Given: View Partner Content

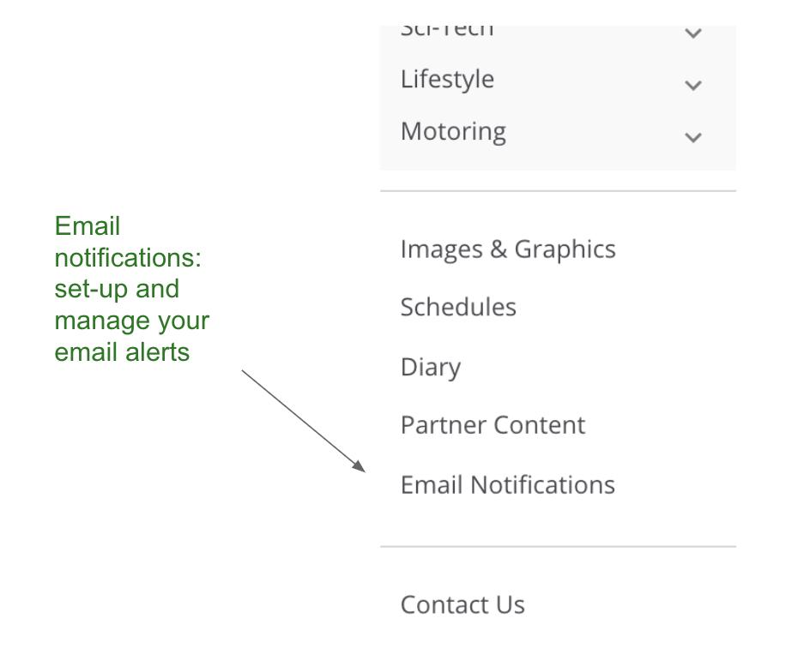Looking at the screenshot, I should pos(493,425).
